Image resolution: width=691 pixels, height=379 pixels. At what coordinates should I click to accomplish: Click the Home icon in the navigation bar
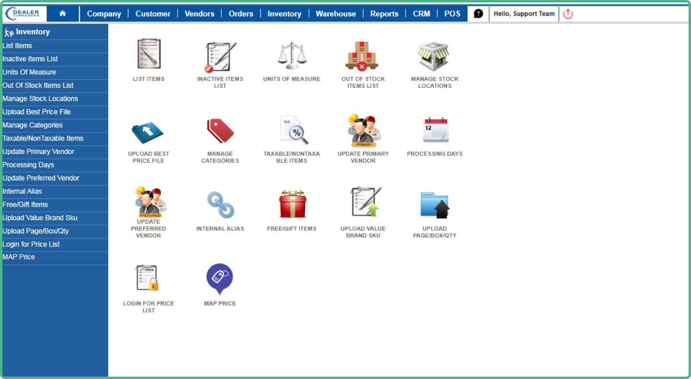coord(62,13)
